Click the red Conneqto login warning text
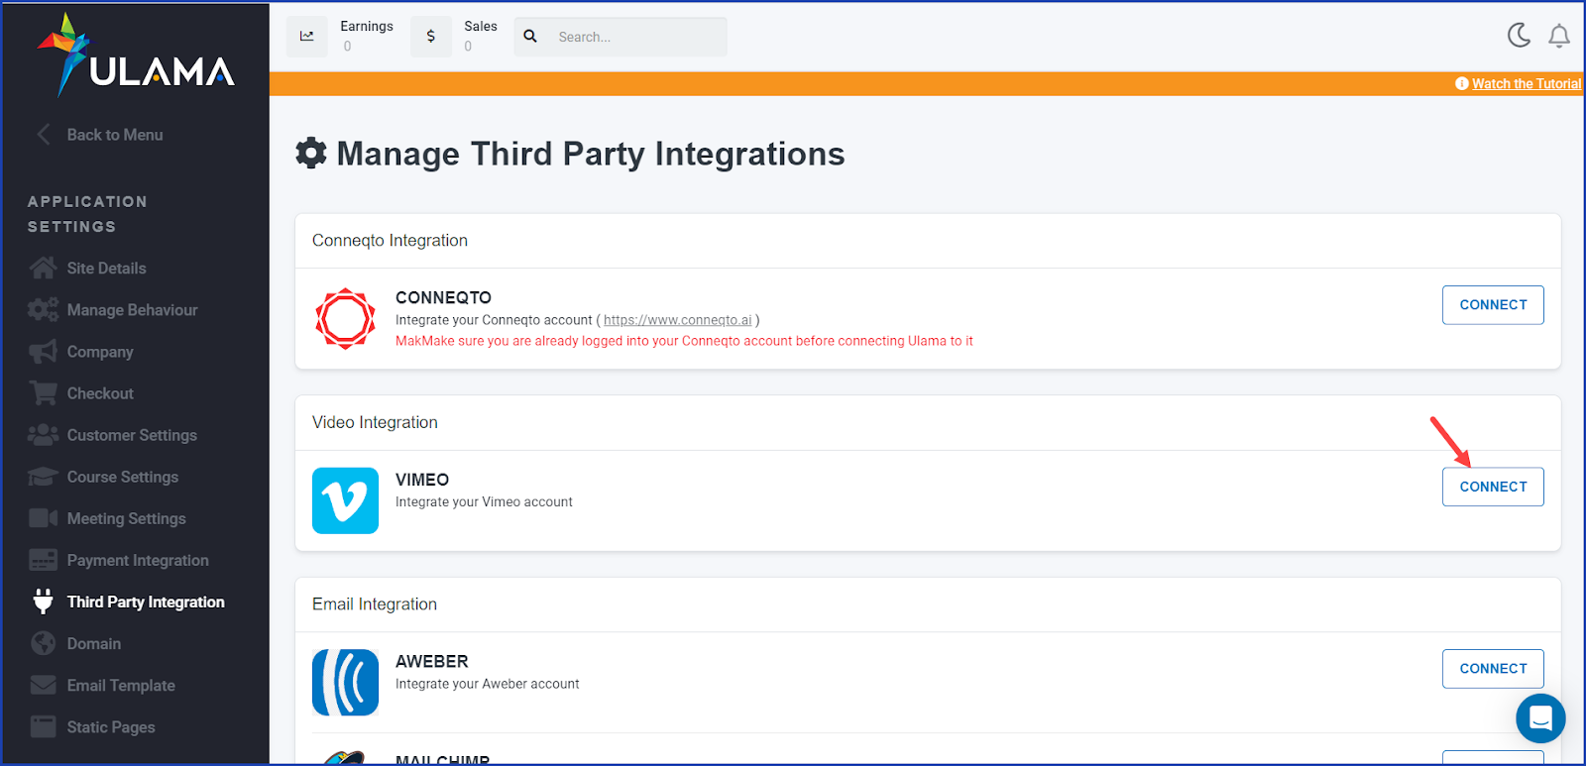This screenshot has width=1586, height=766. tap(684, 341)
